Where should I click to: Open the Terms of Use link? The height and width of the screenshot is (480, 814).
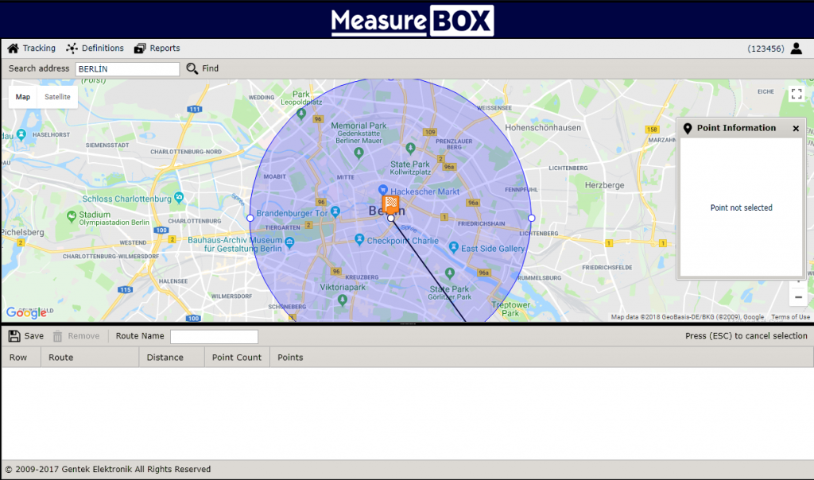click(x=790, y=317)
